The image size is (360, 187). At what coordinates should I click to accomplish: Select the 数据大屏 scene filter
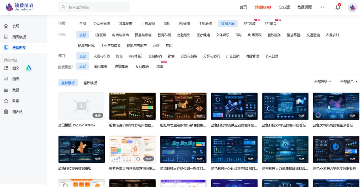pyautogui.click(x=228, y=23)
